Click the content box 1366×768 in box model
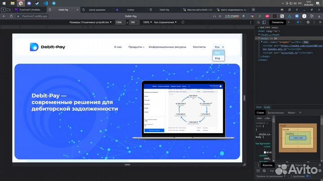The width and height of the screenshot is (323, 181). 298,138
